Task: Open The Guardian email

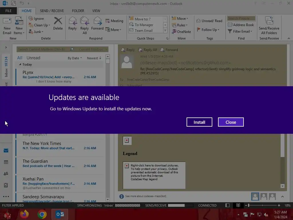Action: pos(60,166)
